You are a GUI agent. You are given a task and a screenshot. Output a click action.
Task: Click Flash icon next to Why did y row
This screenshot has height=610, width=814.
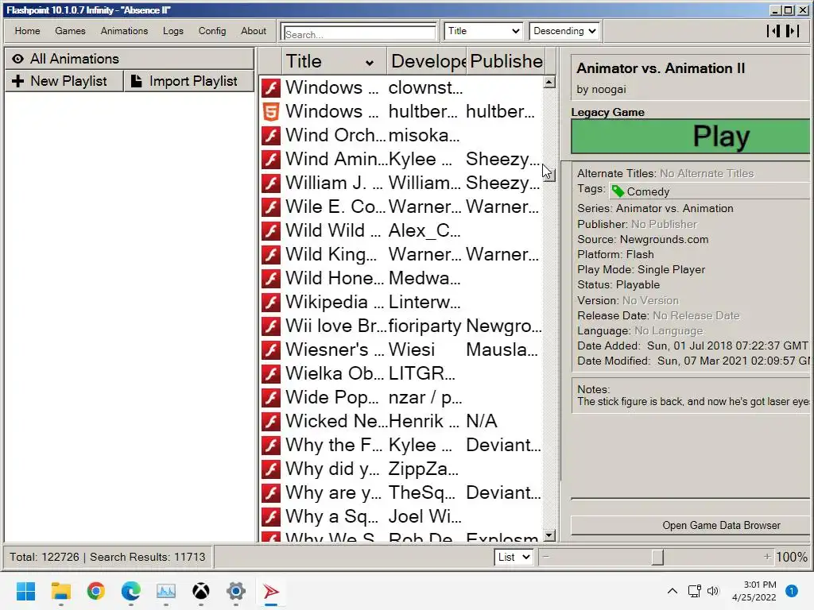pos(270,469)
